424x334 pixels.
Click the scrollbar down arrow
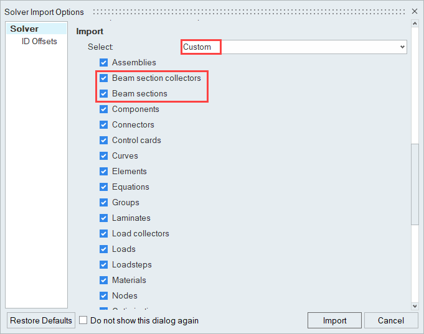click(x=415, y=305)
